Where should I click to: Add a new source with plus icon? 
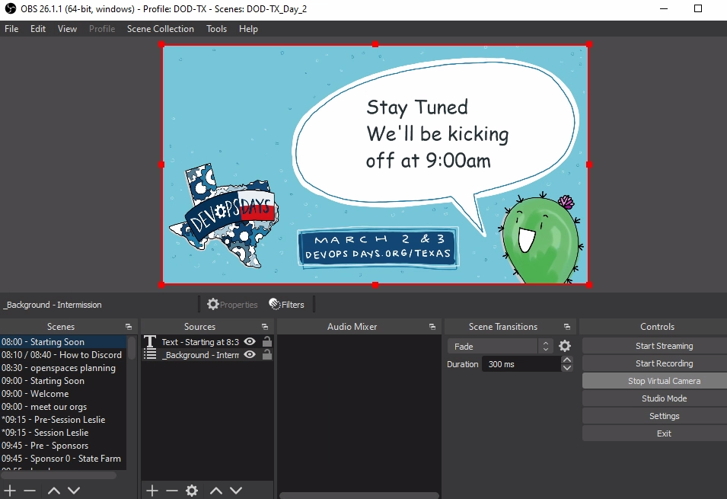(152, 490)
